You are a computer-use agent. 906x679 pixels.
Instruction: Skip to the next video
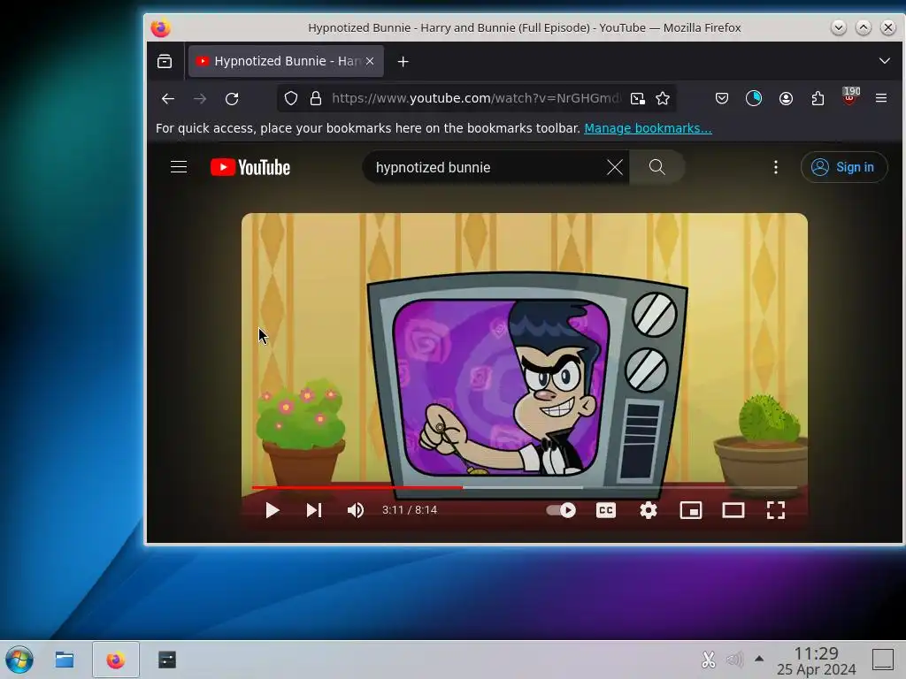[314, 510]
